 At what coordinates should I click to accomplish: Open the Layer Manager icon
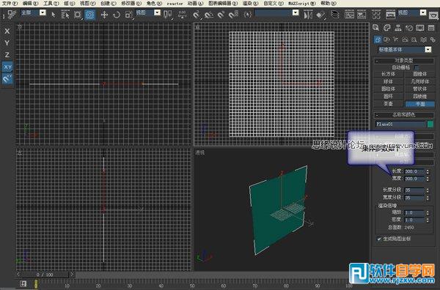click(x=335, y=15)
